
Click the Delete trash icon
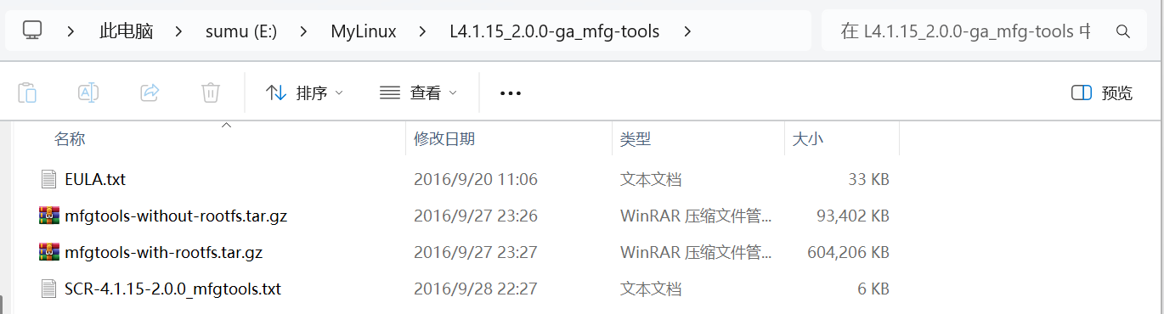[211, 93]
